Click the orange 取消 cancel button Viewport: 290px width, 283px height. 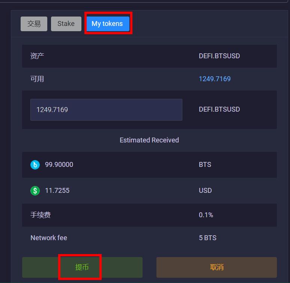pos(216,267)
